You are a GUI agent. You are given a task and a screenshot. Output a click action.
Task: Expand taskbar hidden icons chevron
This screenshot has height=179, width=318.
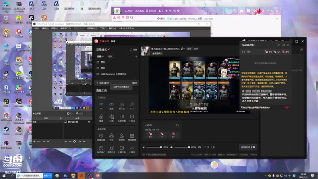click(x=266, y=175)
